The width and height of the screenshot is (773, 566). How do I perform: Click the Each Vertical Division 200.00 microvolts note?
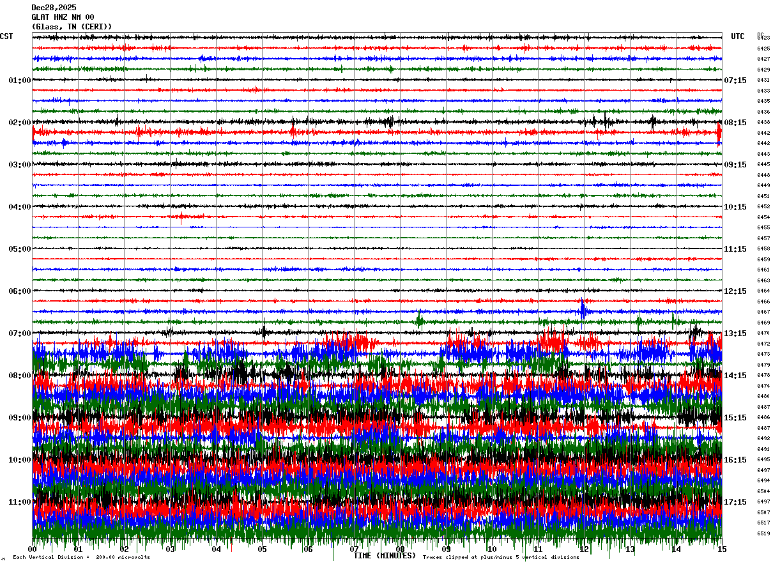pos(82,558)
